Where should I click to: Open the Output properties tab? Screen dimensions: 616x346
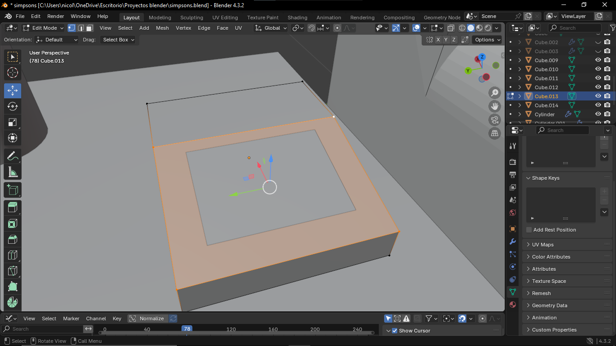point(513,174)
